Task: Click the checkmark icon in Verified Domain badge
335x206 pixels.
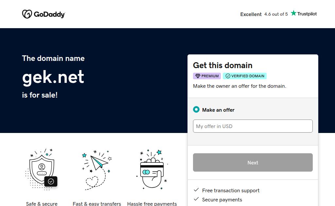Action: pyautogui.click(x=228, y=76)
